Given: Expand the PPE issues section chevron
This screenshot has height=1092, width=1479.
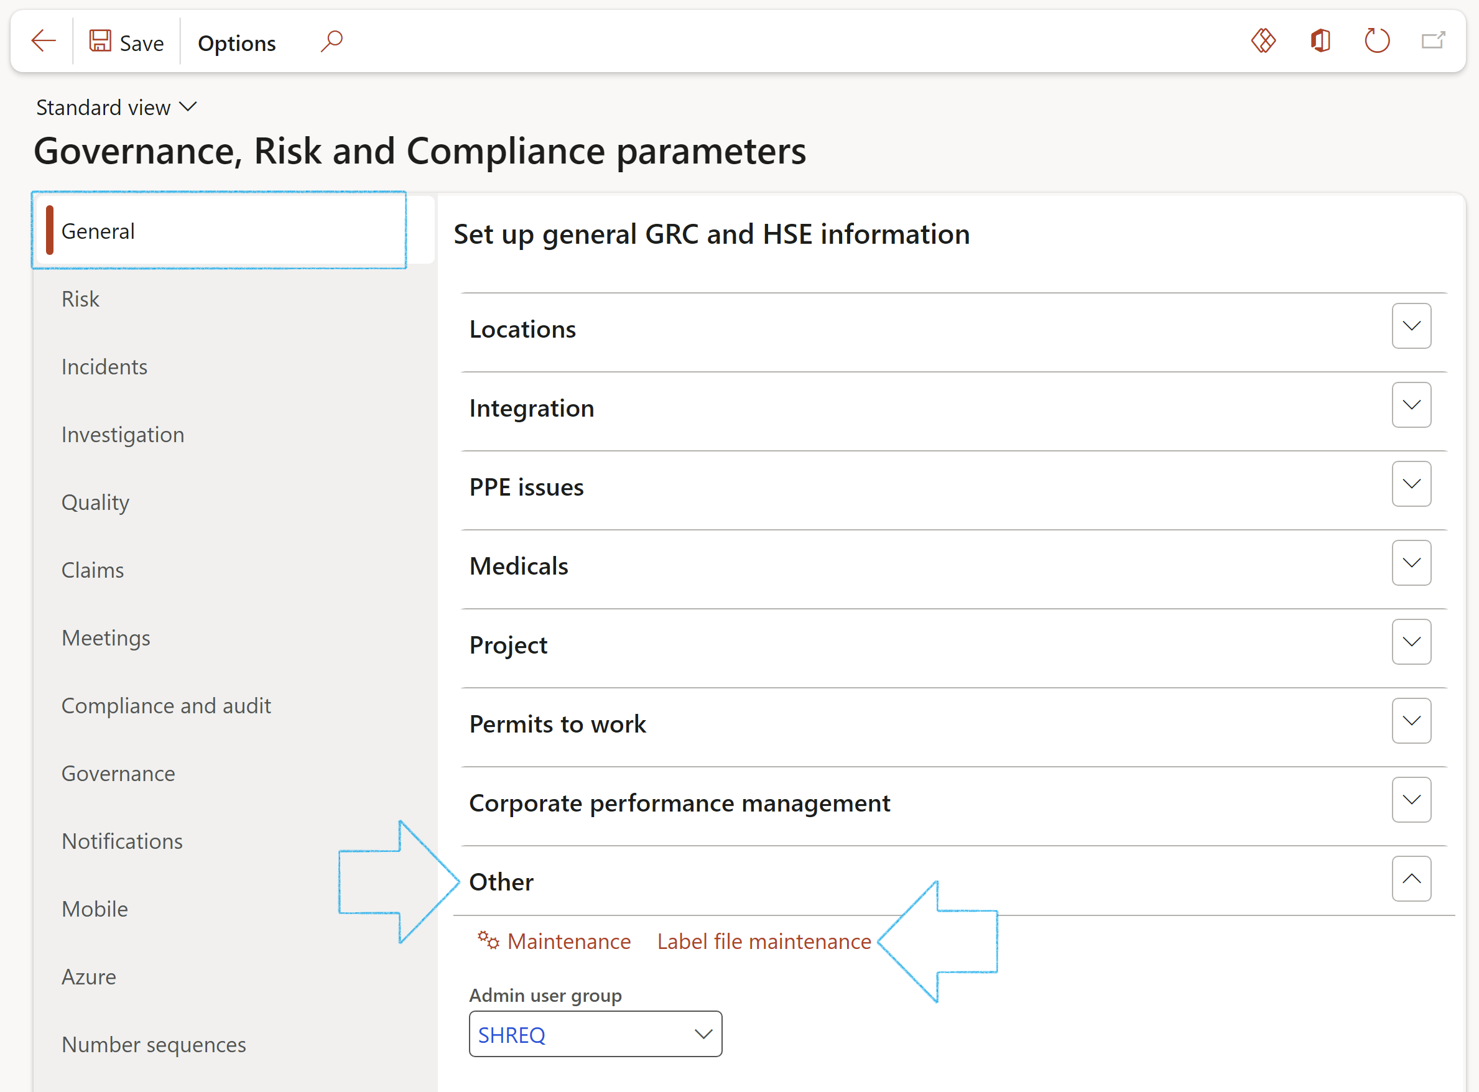Looking at the screenshot, I should [x=1411, y=484].
